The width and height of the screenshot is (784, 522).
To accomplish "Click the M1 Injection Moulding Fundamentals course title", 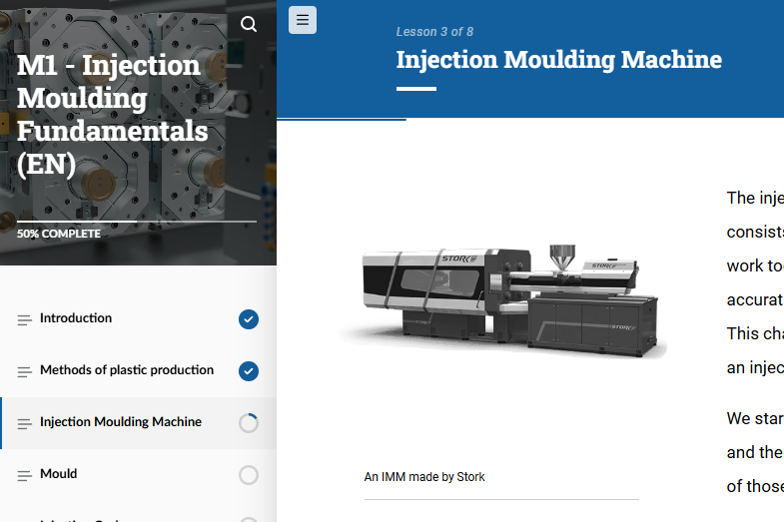I will [112, 115].
